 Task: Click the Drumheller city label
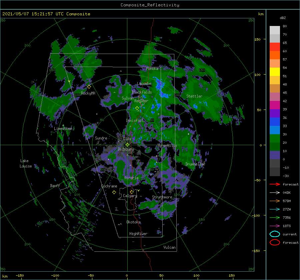195,164
